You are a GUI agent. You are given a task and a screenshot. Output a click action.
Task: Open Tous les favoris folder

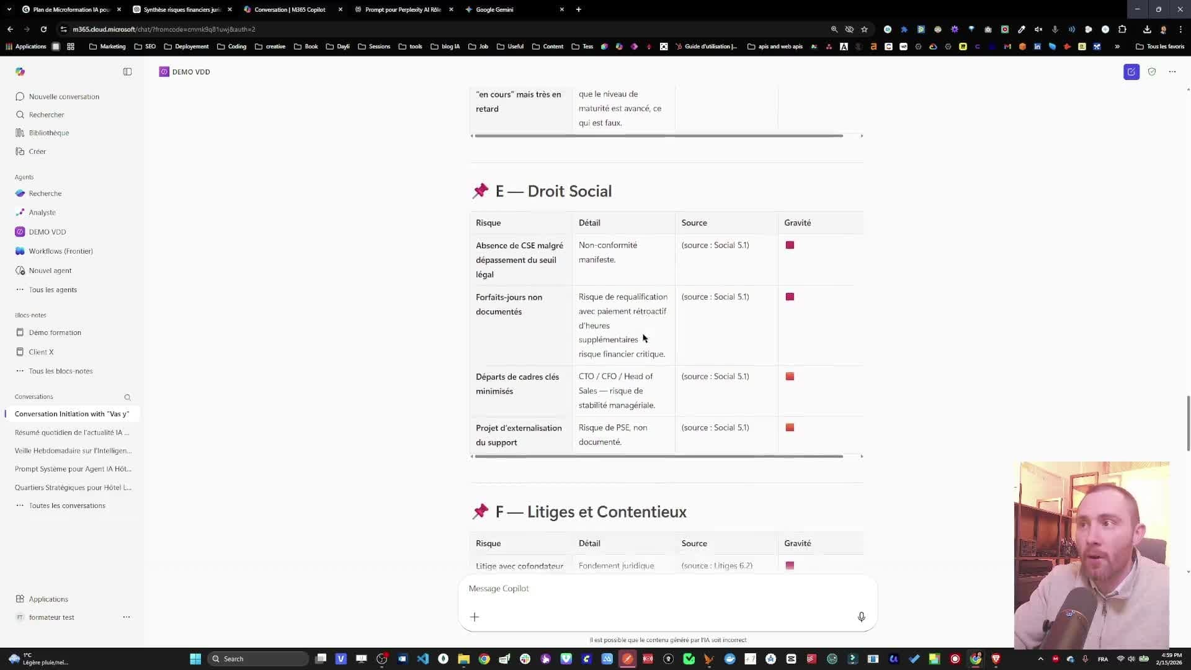(x=1159, y=47)
